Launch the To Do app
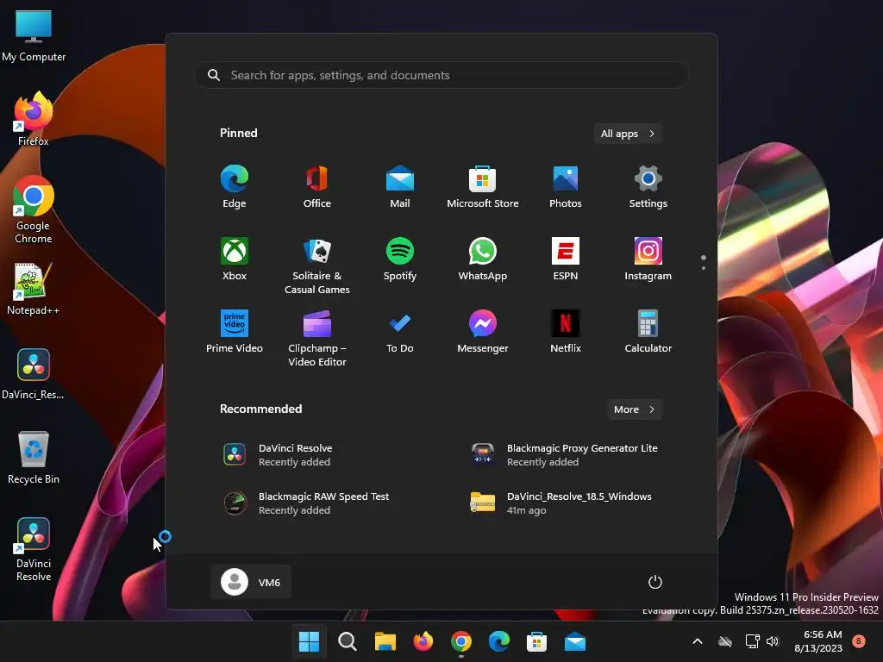 pyautogui.click(x=400, y=332)
